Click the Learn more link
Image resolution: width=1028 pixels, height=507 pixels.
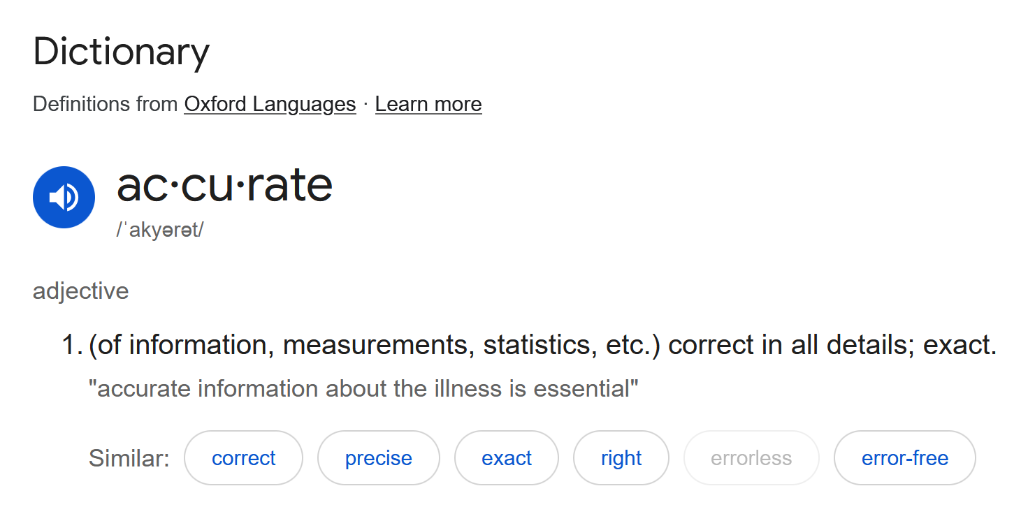point(428,104)
